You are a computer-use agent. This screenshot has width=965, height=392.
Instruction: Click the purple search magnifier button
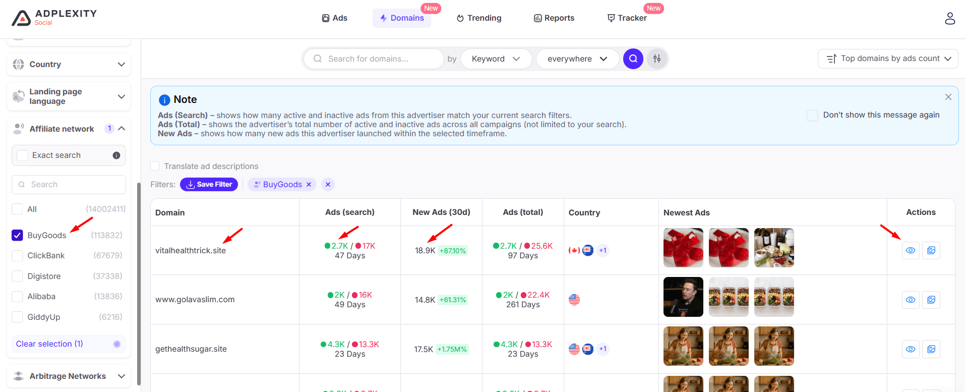633,59
